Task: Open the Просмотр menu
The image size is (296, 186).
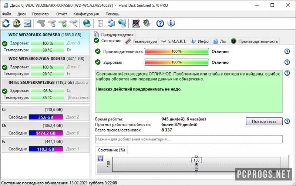Action: 40,14
